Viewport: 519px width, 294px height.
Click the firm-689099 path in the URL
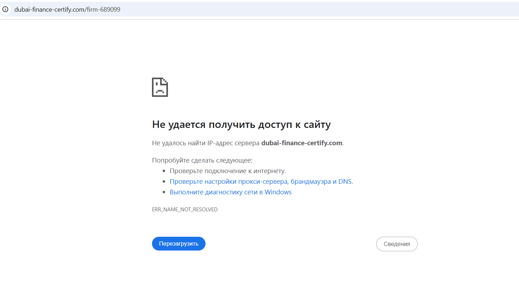[x=103, y=10]
